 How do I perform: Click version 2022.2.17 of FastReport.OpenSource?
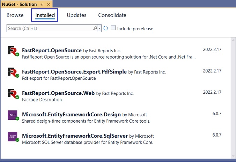coord(212,49)
